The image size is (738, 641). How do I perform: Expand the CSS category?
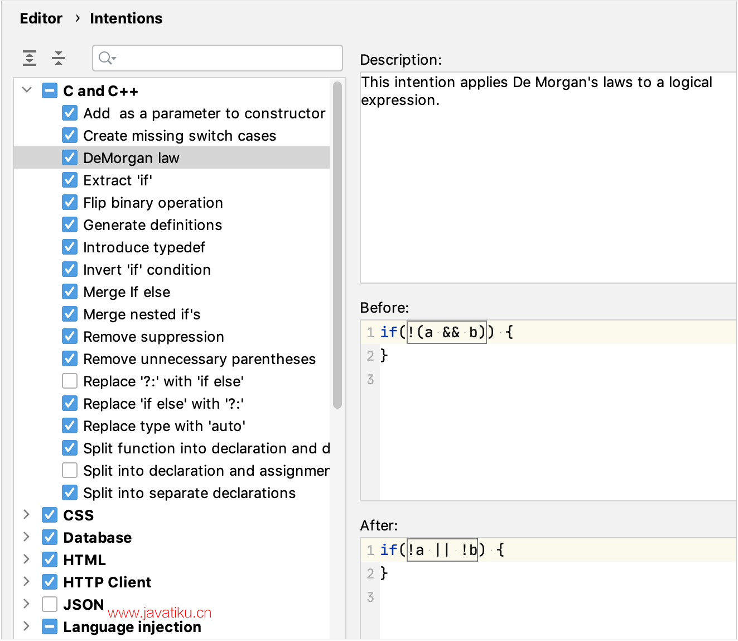click(x=27, y=515)
